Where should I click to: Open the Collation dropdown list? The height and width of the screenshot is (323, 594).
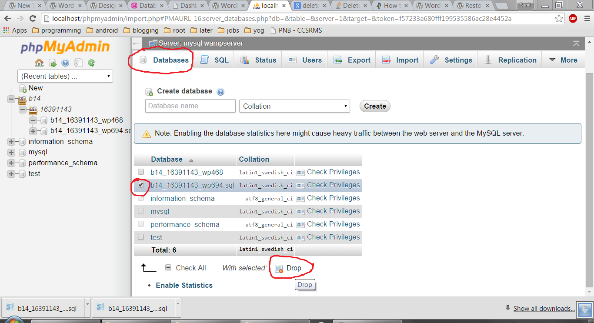pyautogui.click(x=294, y=106)
